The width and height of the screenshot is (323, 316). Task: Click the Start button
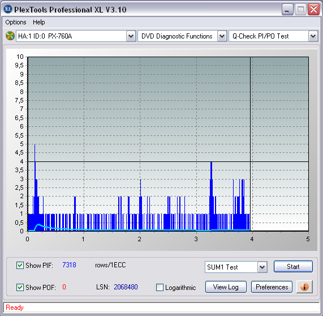click(293, 267)
